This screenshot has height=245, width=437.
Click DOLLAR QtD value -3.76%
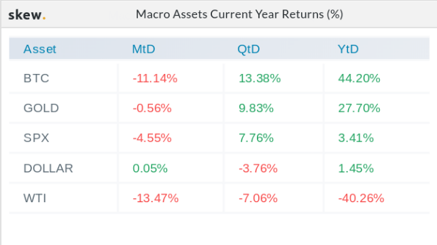tap(258, 168)
